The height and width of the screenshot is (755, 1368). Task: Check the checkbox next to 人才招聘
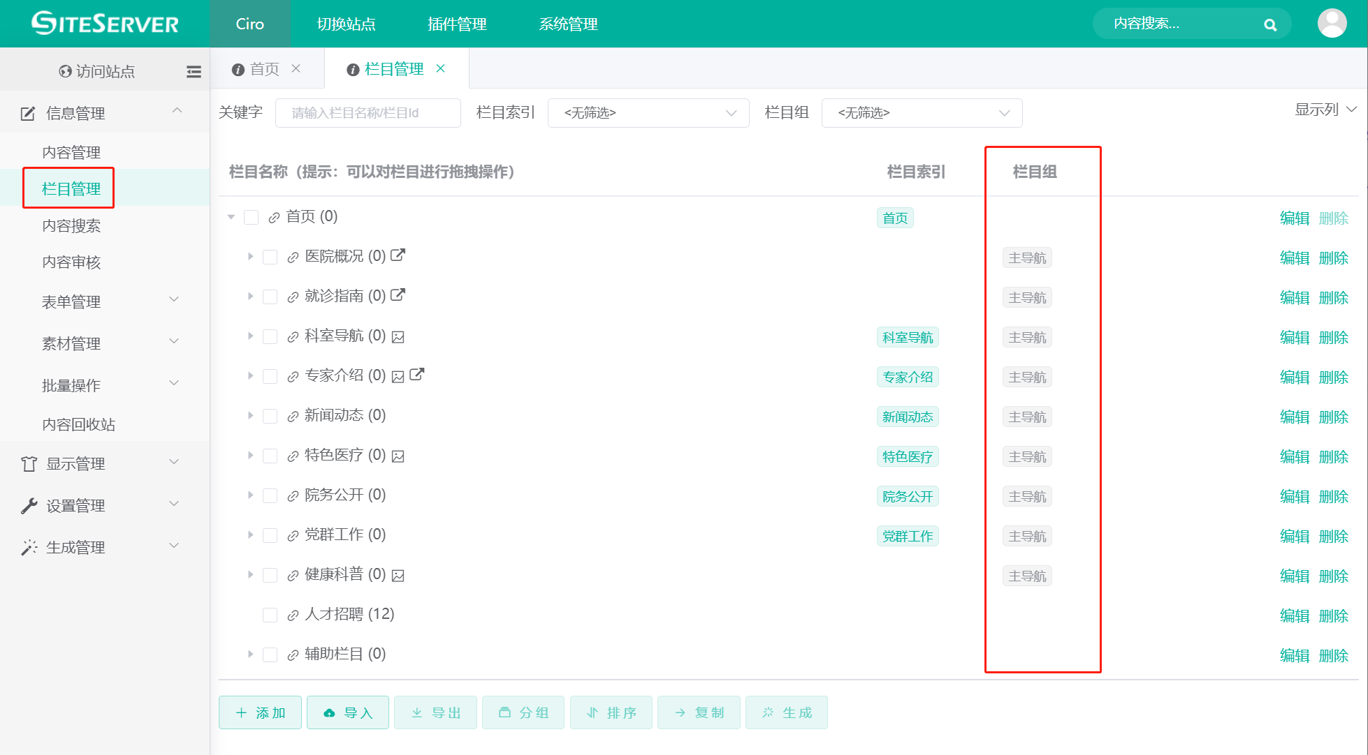[270, 615]
